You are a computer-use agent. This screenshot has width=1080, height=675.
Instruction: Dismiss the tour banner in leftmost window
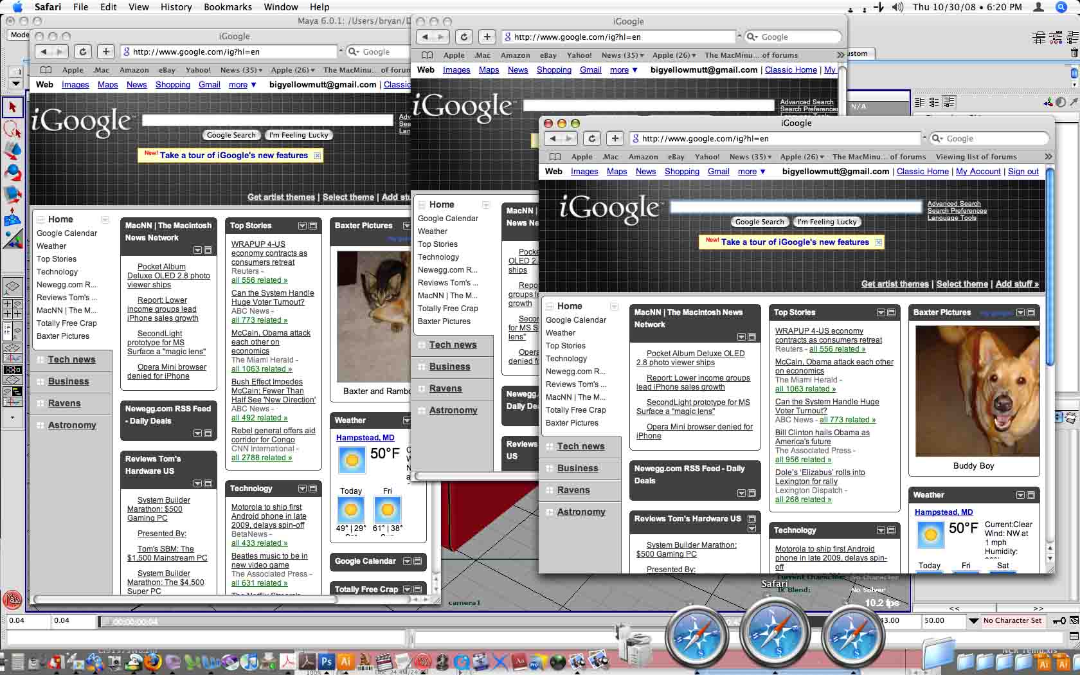point(317,156)
